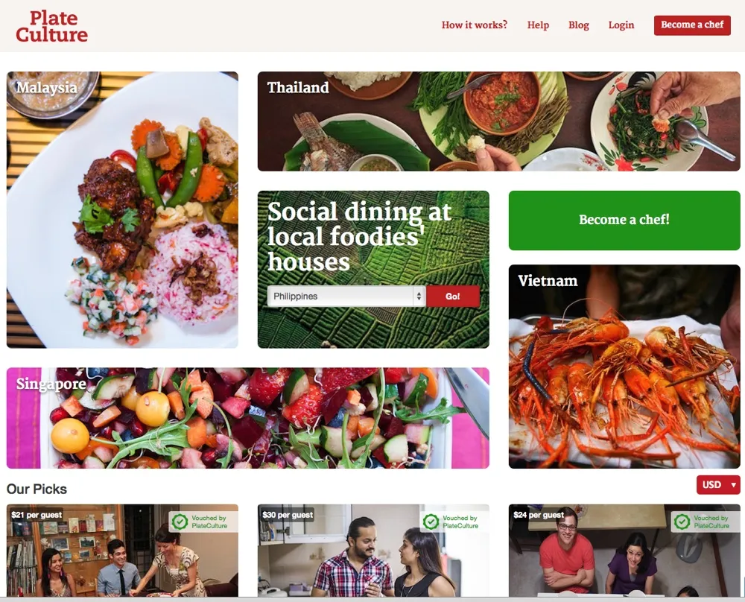The width and height of the screenshot is (745, 602).
Task: Click the green Become a chef! banner
Action: [x=624, y=220]
